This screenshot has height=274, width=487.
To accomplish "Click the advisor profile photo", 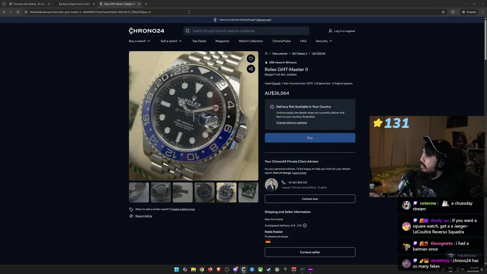I will tap(271, 185).
